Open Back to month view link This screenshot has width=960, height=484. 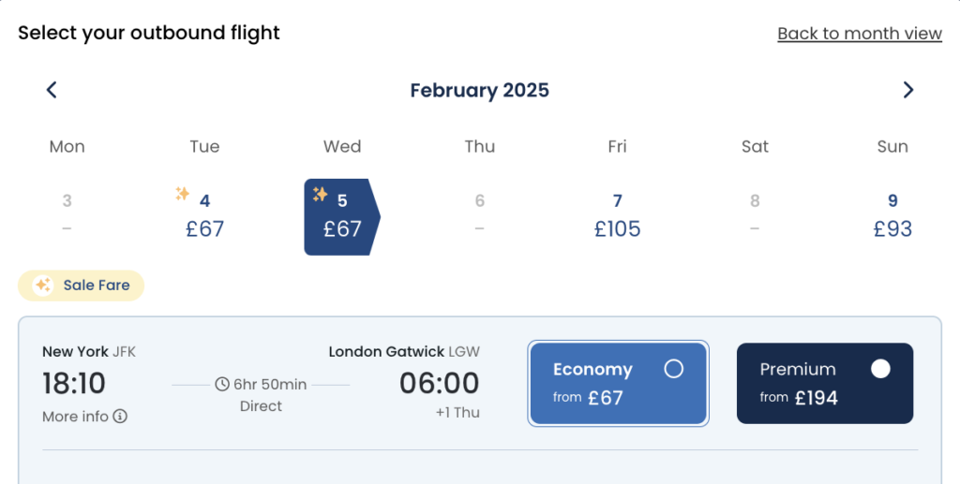(x=859, y=34)
